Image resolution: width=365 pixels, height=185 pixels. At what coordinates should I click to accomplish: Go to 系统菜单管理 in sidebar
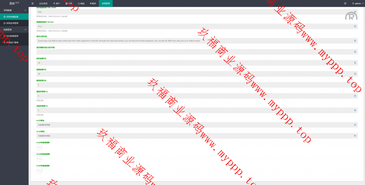14,23
